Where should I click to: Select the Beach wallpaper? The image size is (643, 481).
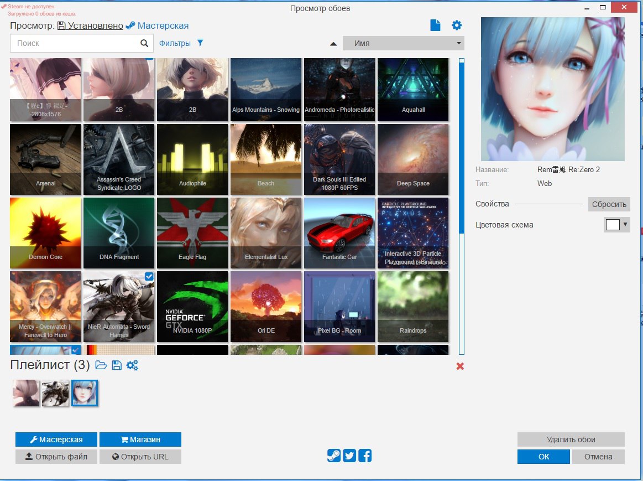266,159
